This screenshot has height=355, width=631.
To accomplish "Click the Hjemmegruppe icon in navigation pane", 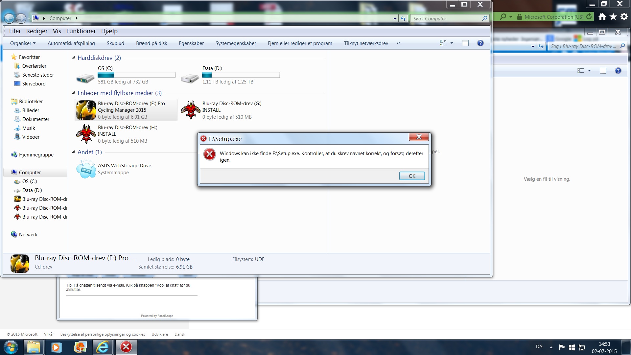I will 14,155.
